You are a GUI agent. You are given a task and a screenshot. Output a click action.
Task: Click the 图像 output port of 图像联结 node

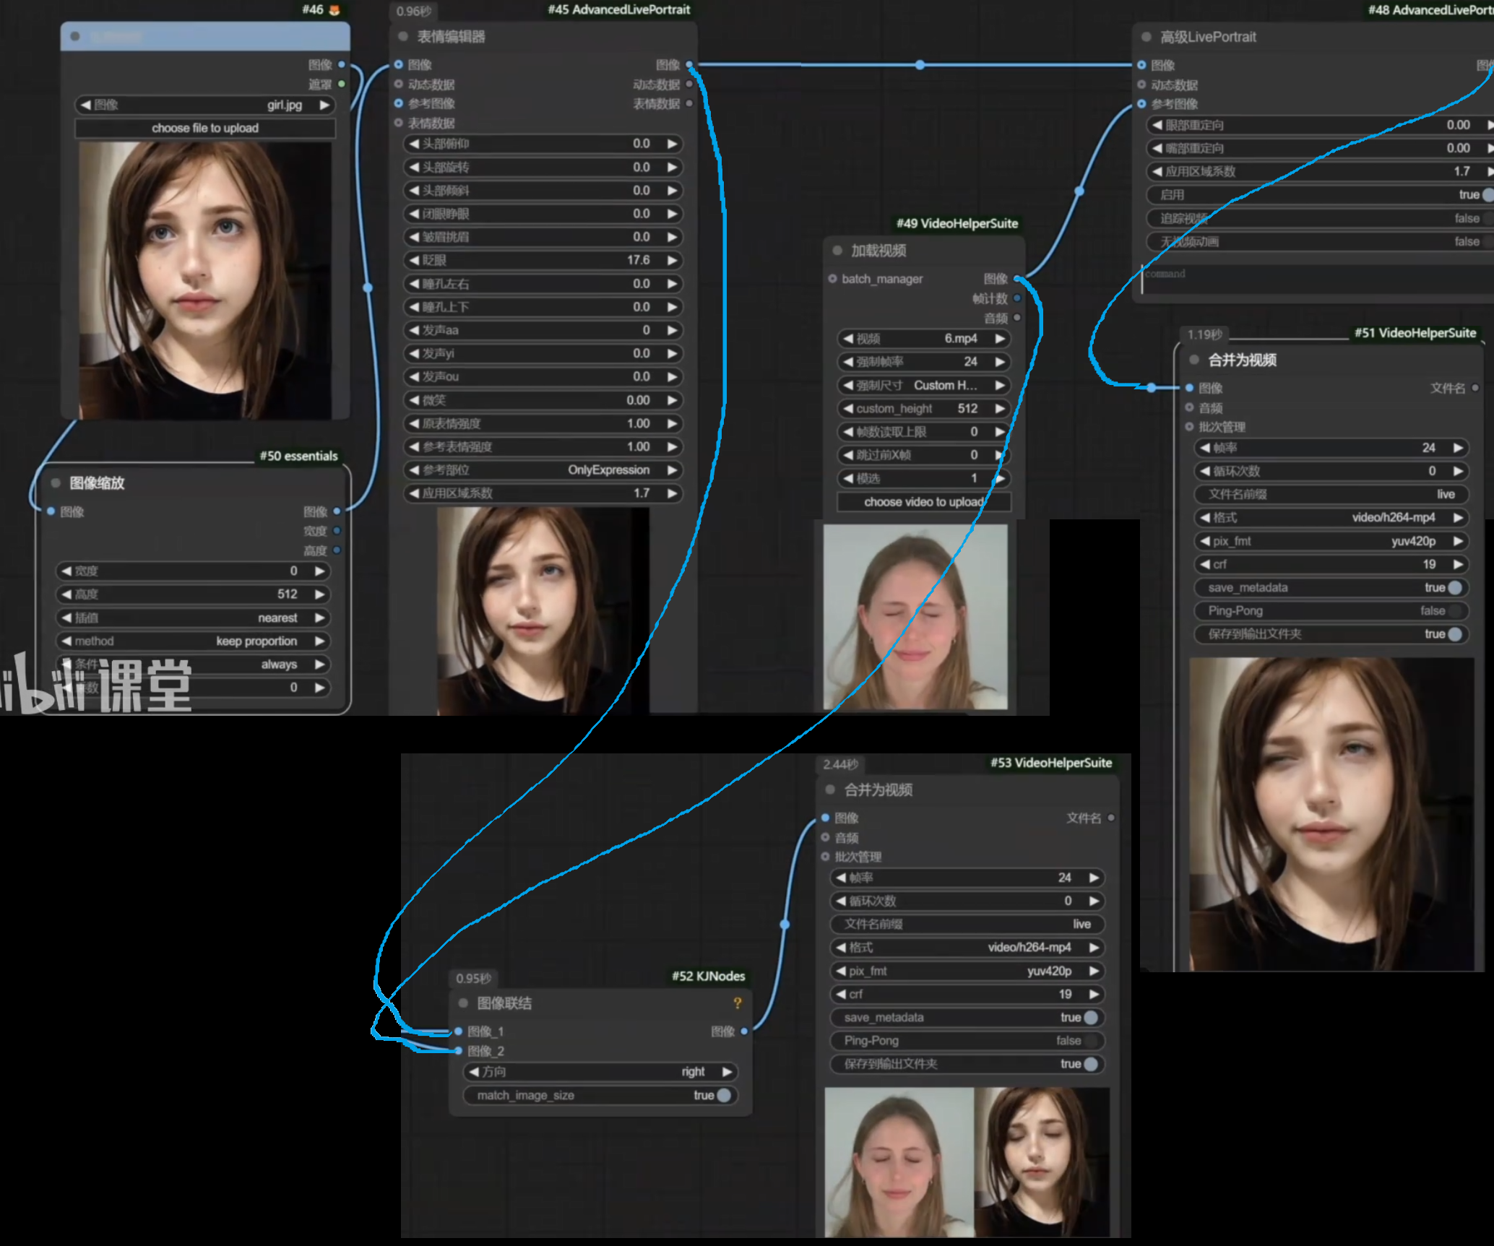click(744, 1031)
